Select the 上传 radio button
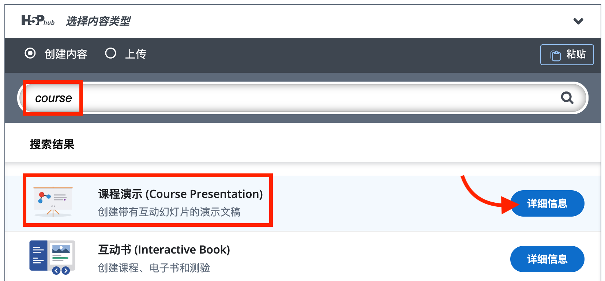The height and width of the screenshot is (281, 605). tap(110, 53)
